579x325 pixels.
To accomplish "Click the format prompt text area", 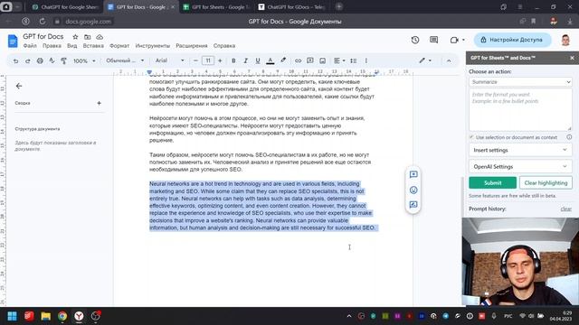I will click(520, 110).
